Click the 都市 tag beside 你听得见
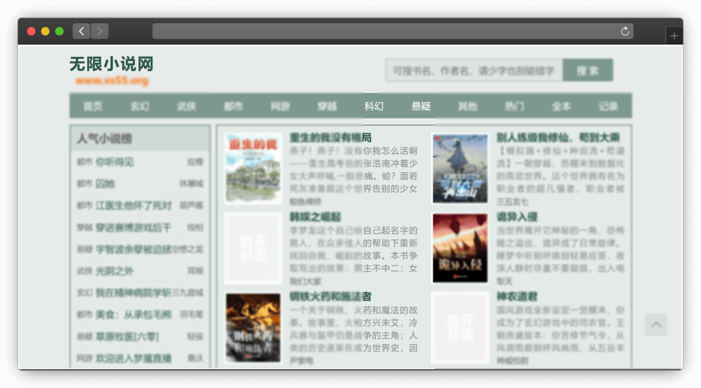Image resolution: width=701 pixels, height=388 pixels. point(84,161)
